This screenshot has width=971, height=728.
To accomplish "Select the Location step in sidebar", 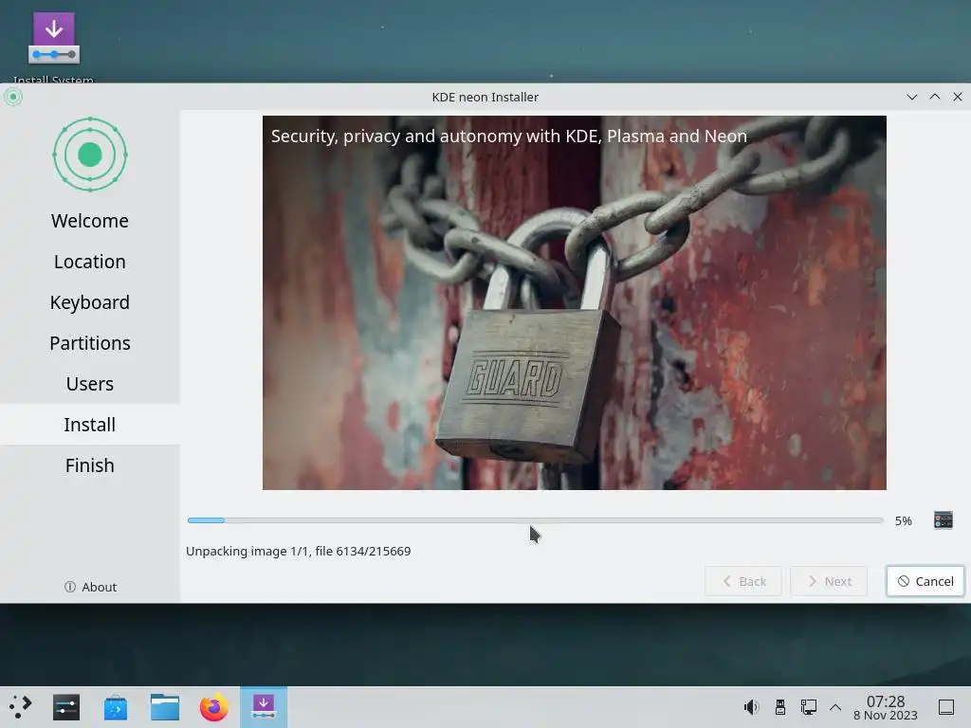I will (90, 262).
